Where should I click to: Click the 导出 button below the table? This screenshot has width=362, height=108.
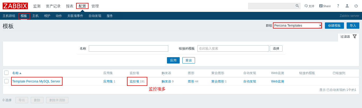(22, 100)
